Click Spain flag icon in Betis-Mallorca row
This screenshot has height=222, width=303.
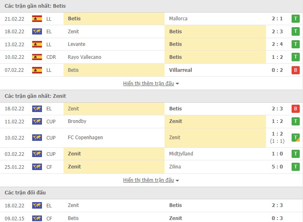click(x=37, y=19)
